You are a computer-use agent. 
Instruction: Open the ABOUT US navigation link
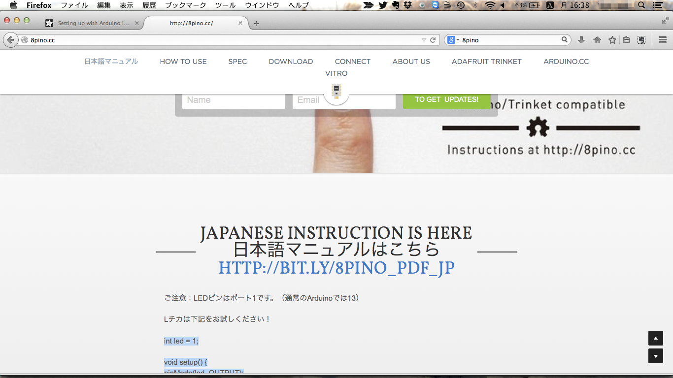click(x=411, y=62)
